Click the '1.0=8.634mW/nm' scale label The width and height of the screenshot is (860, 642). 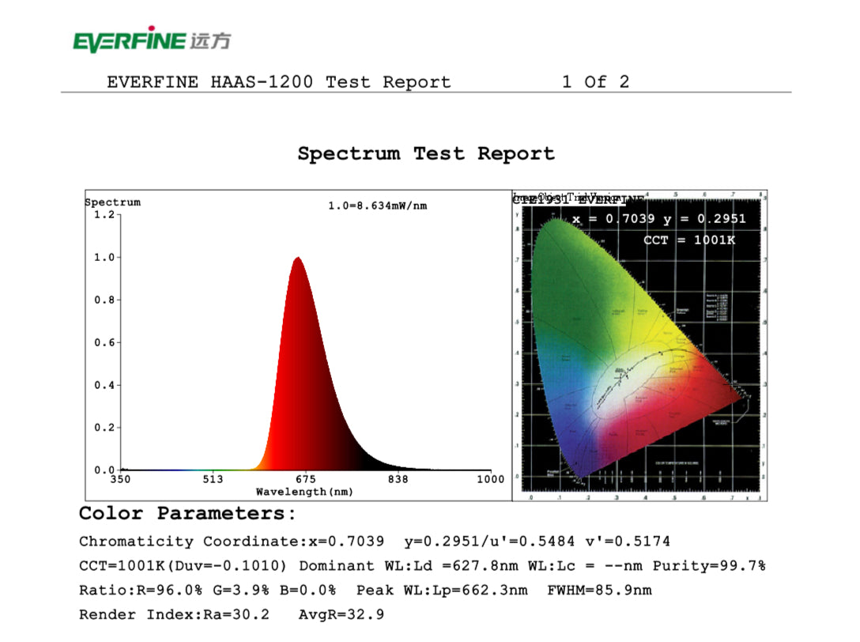[x=377, y=206]
